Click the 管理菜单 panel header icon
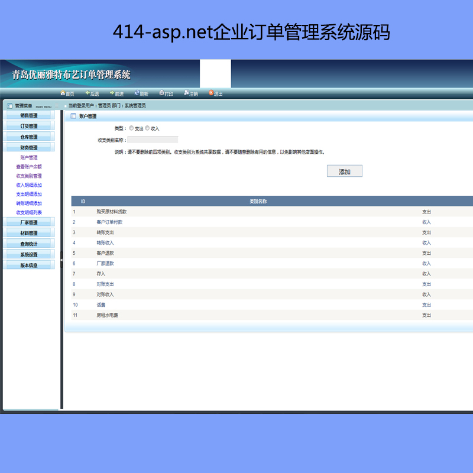This screenshot has height=473, width=473. (9, 106)
